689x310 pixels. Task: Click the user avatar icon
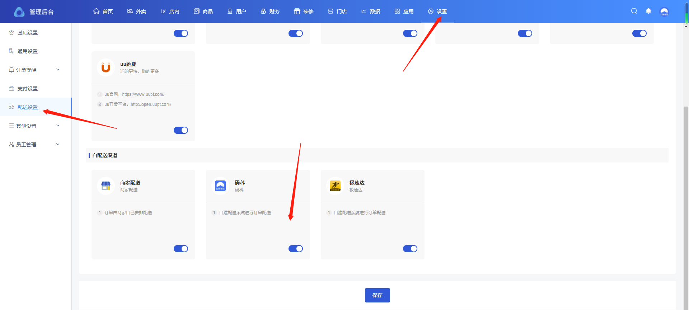tap(664, 11)
